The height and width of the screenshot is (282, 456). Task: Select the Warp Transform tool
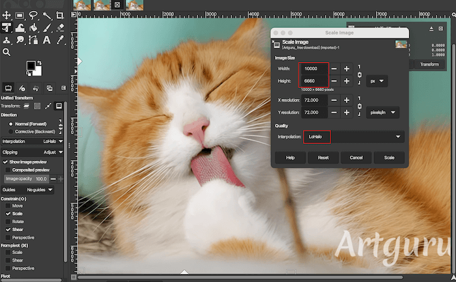20,27
